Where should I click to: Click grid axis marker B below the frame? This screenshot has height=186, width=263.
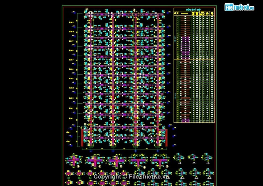113,151
